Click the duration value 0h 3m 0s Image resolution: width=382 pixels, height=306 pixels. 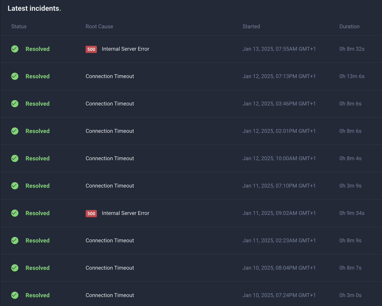[x=350, y=295]
